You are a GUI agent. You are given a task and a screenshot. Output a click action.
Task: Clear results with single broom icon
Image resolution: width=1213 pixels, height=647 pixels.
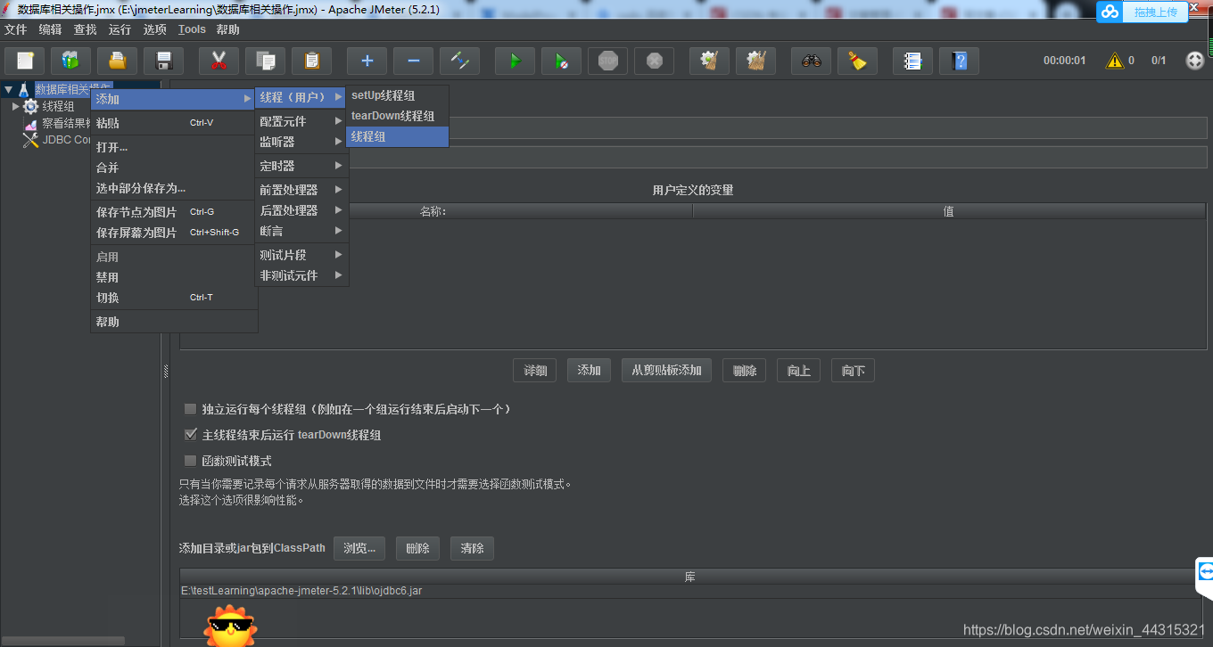point(710,61)
